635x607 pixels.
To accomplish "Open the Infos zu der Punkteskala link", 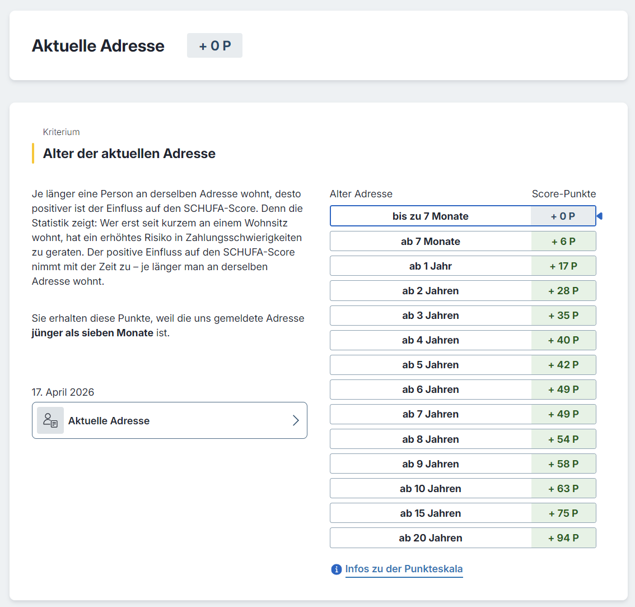I will [404, 569].
